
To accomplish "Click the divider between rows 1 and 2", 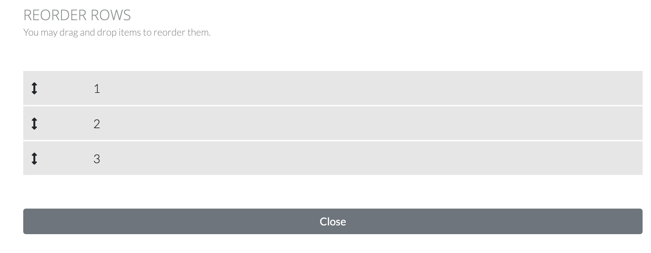I will 333,106.
